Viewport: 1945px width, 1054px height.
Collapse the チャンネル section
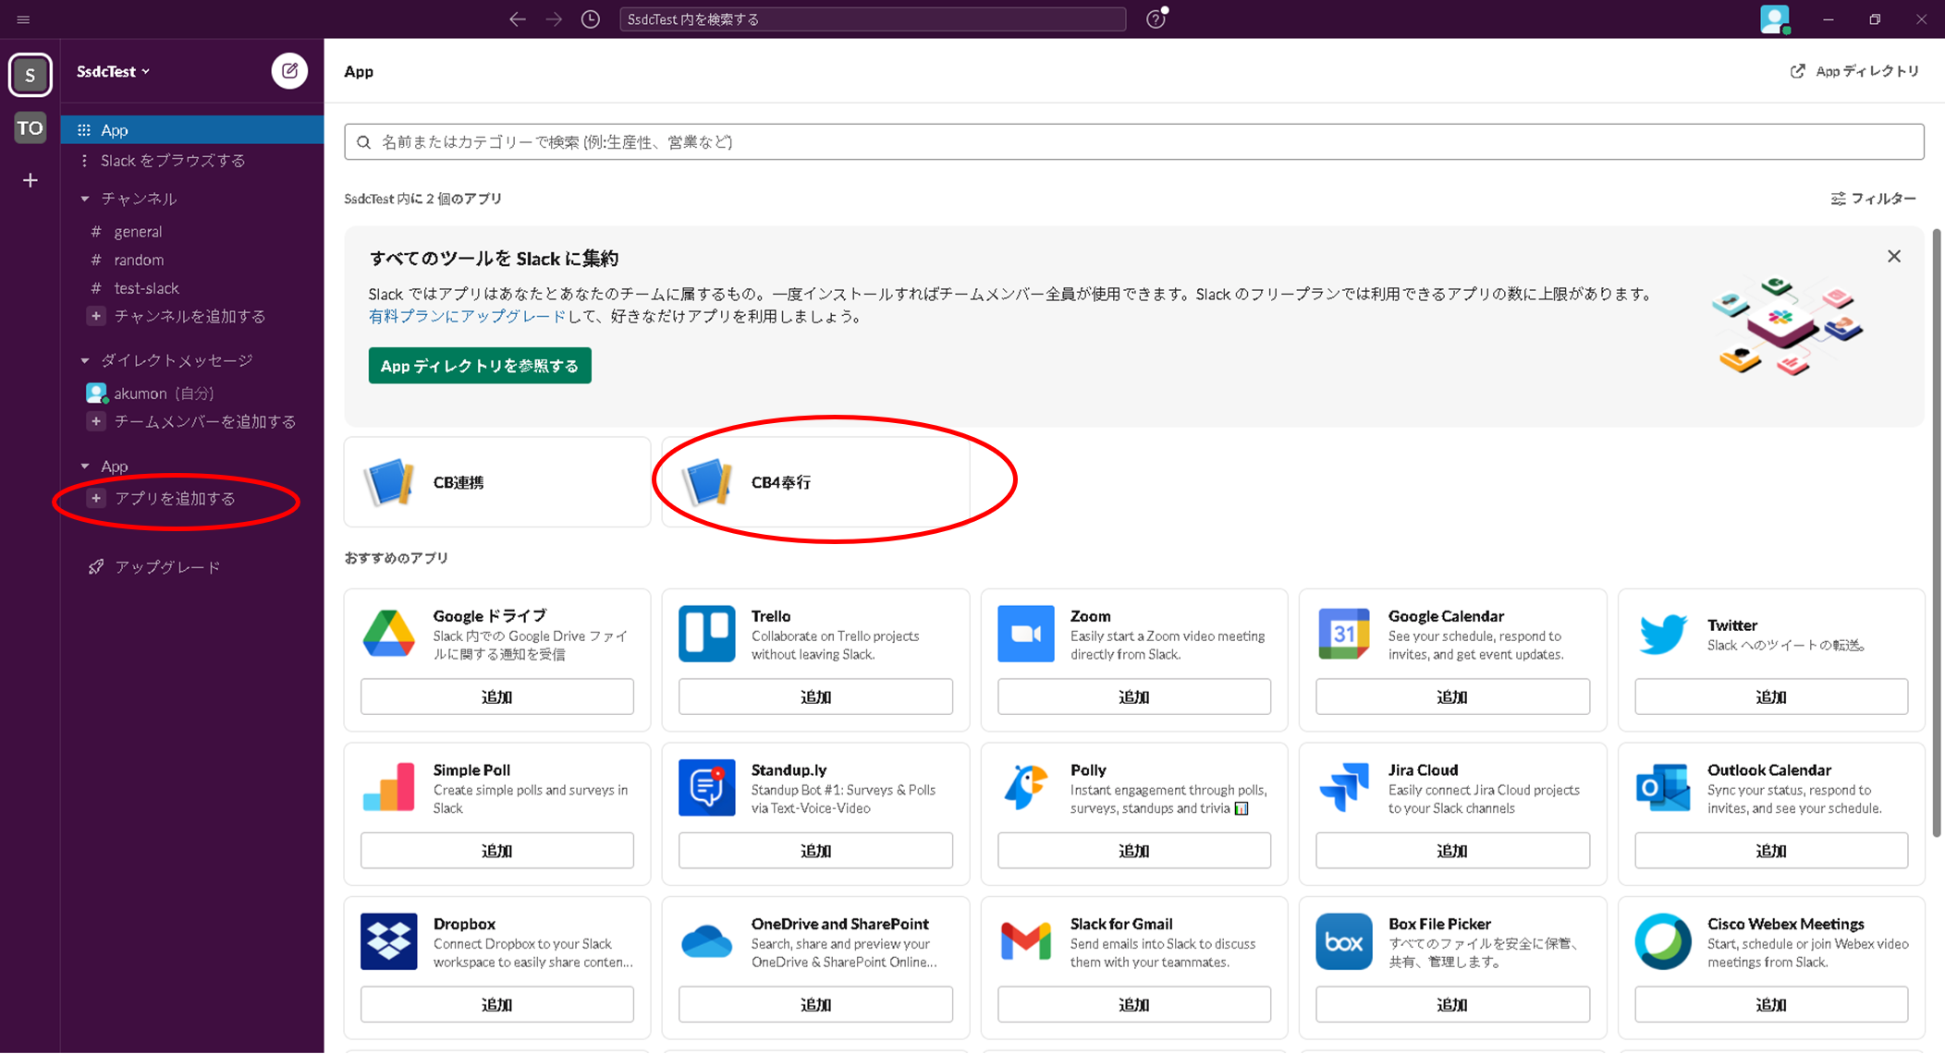(85, 199)
